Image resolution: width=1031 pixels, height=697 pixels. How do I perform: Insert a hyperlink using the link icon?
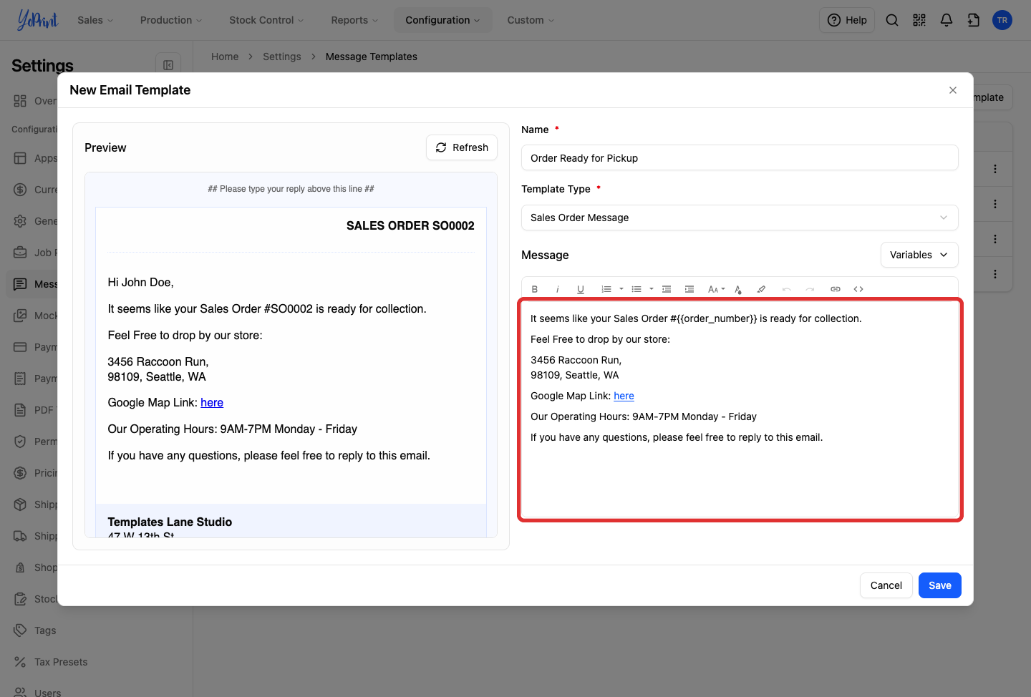point(836,289)
